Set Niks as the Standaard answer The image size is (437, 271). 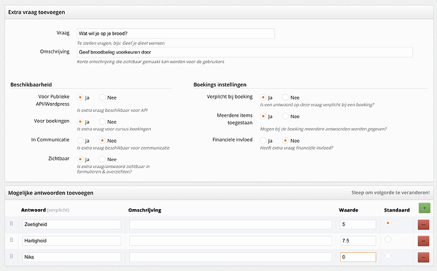pos(388,256)
